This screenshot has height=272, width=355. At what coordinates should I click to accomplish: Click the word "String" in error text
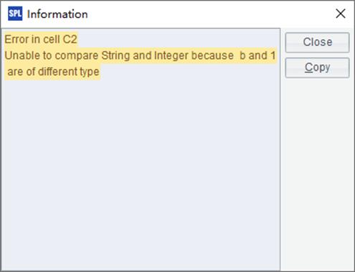pos(115,55)
